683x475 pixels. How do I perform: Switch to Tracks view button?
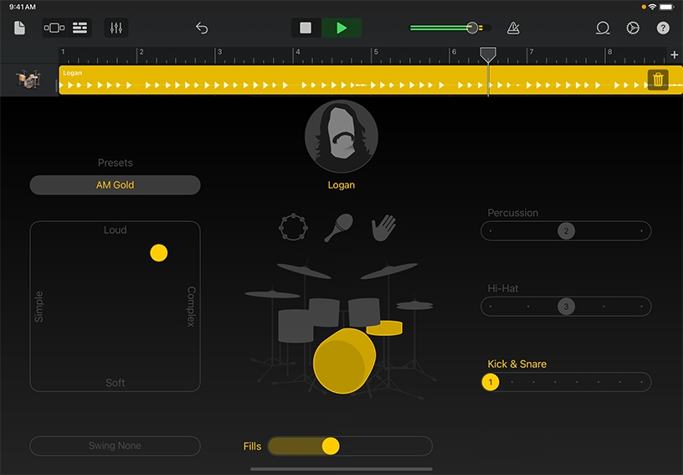coord(80,28)
